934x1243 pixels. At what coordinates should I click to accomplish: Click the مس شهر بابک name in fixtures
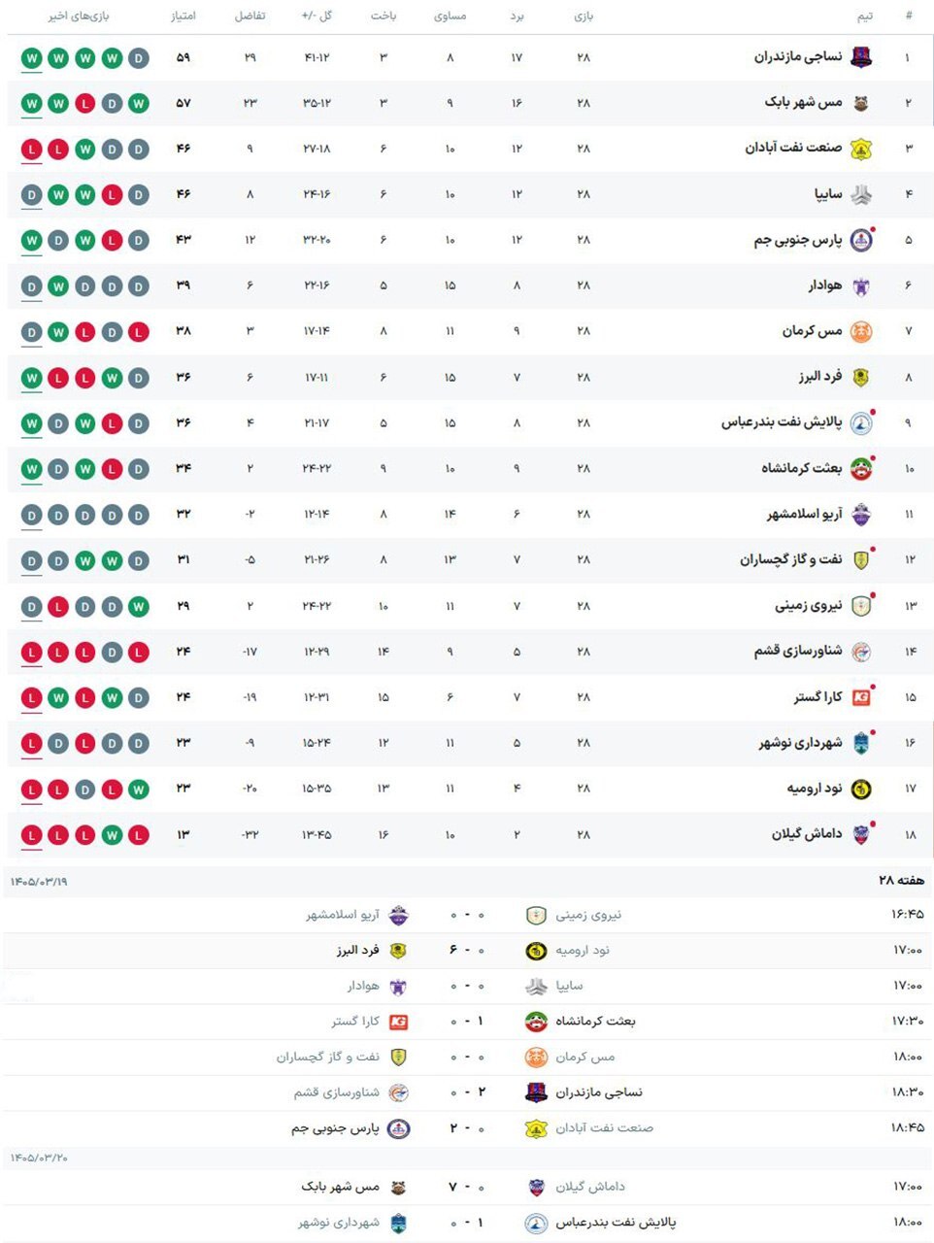click(340, 1187)
